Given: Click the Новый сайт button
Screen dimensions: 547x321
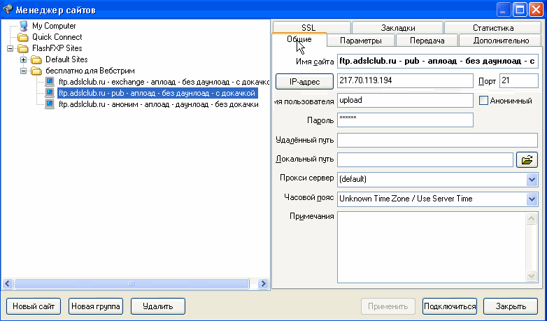Looking at the screenshot, I should (x=34, y=306).
